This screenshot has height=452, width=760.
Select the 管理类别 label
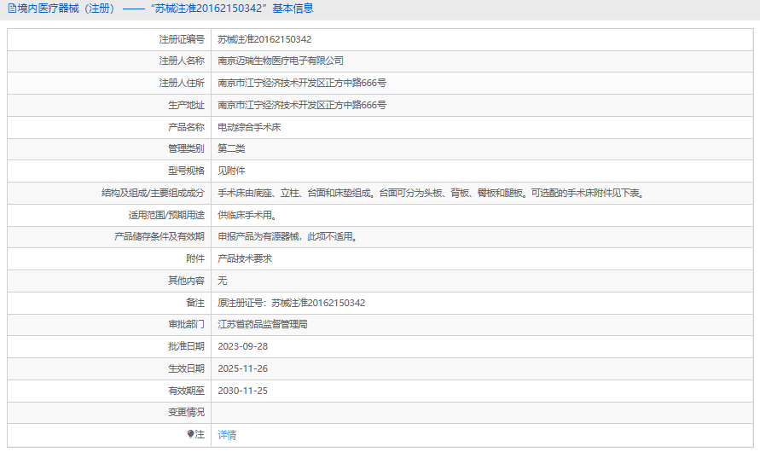click(186, 148)
